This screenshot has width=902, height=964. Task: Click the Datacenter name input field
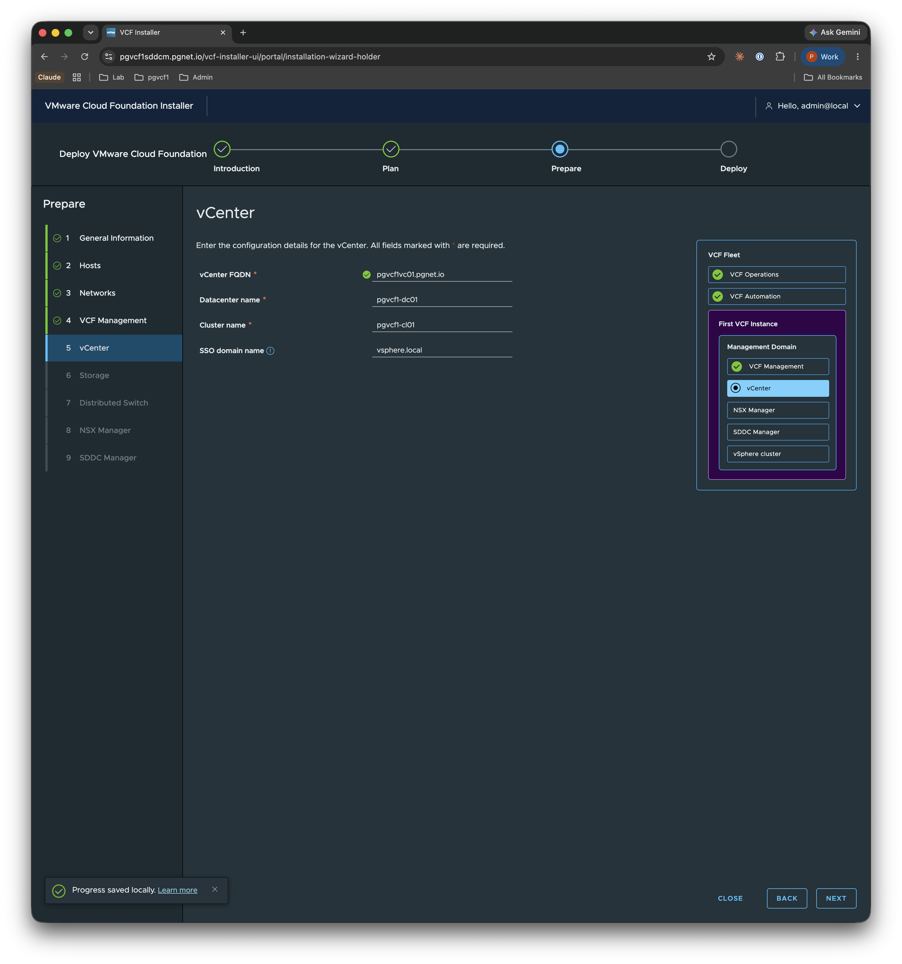[x=442, y=300]
